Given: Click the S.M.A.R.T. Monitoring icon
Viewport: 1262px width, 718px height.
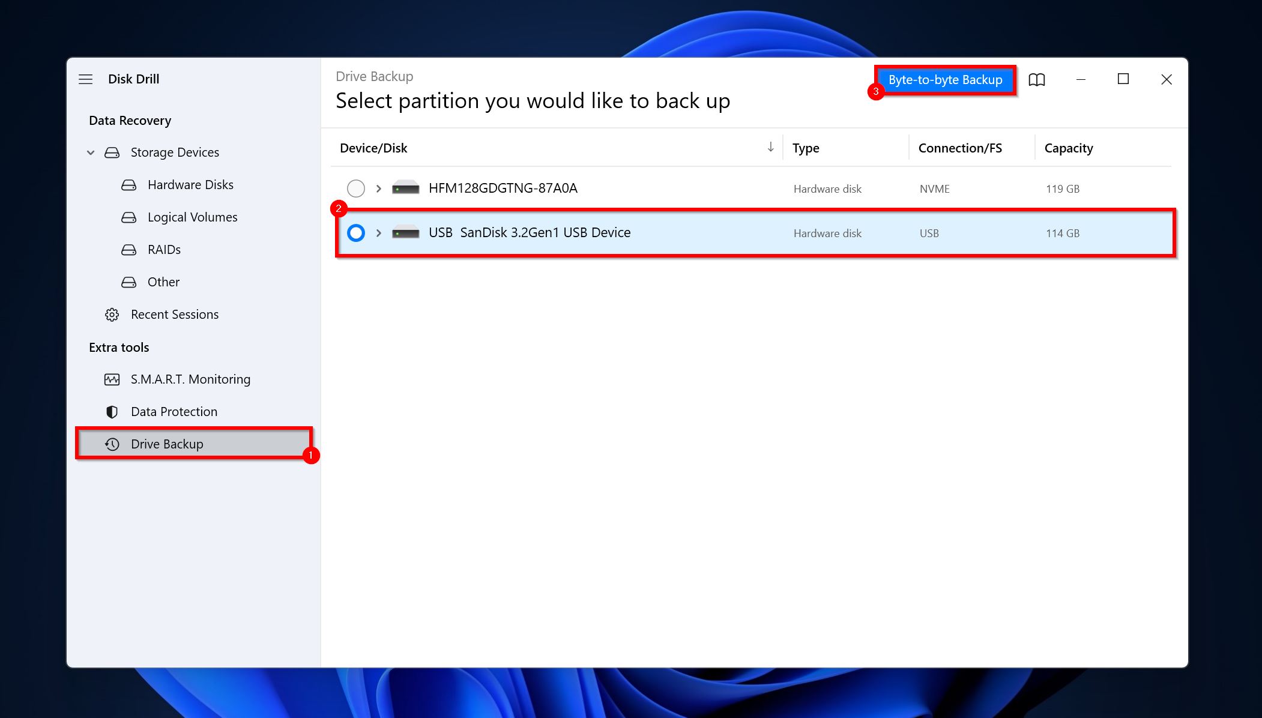Looking at the screenshot, I should pyautogui.click(x=111, y=379).
